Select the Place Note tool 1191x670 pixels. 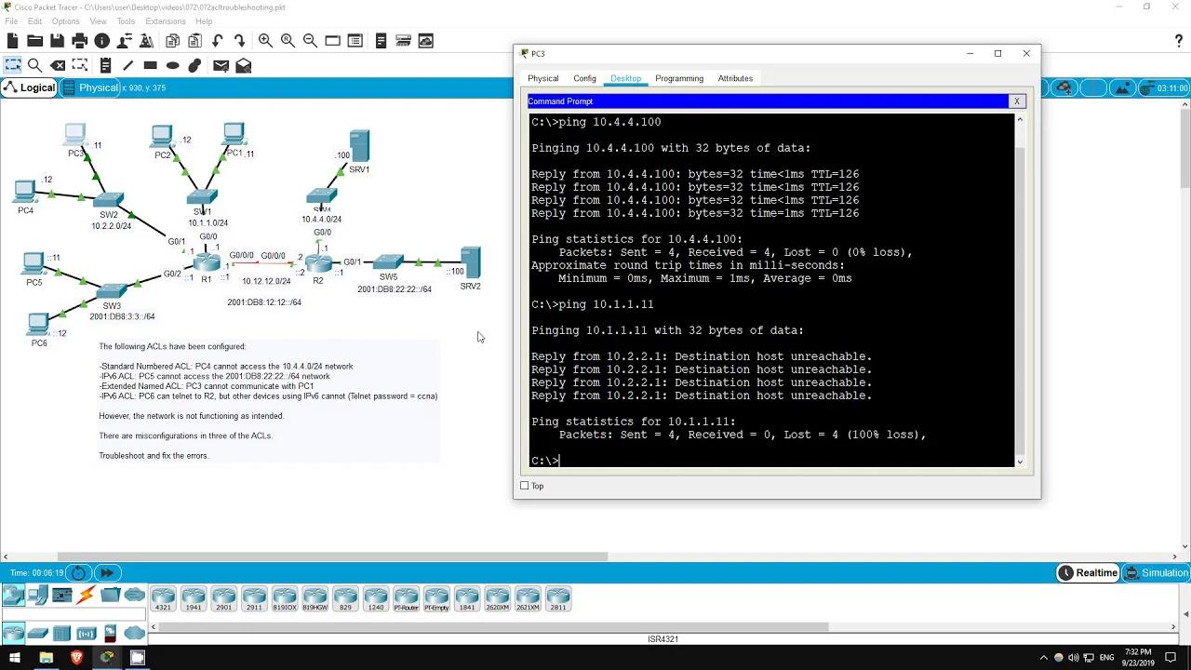105,65
